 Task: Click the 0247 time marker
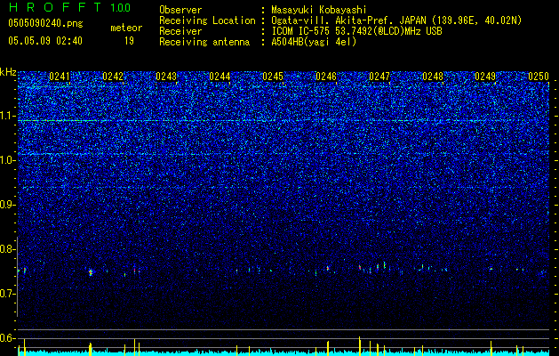pos(379,77)
